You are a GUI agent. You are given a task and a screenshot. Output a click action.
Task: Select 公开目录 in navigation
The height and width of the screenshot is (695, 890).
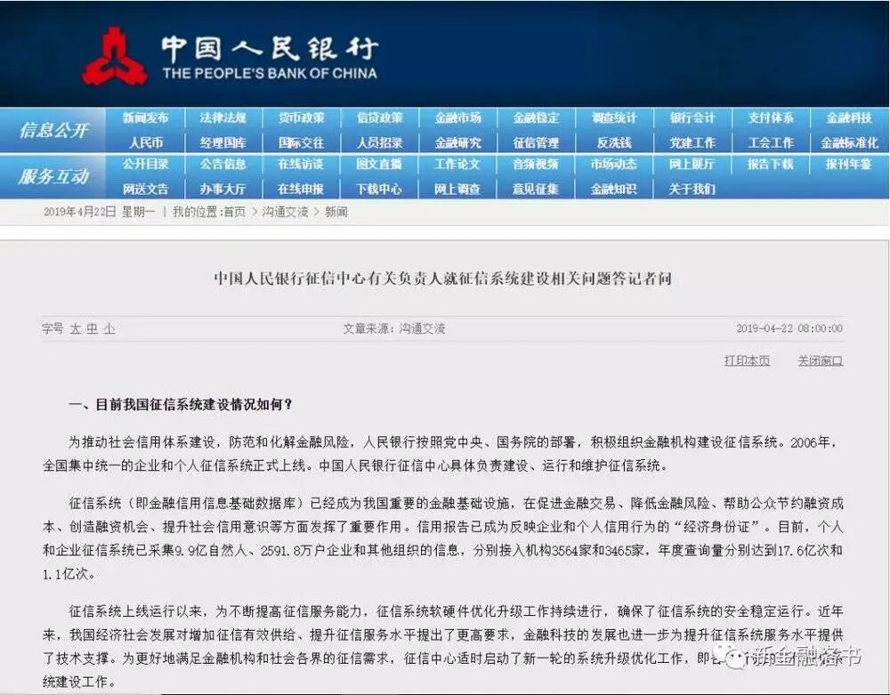[145, 165]
